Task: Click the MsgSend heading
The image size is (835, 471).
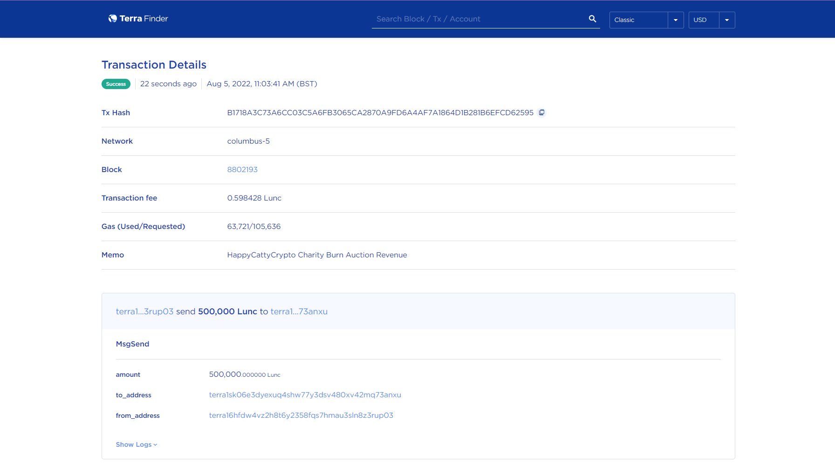Action: [x=132, y=344]
